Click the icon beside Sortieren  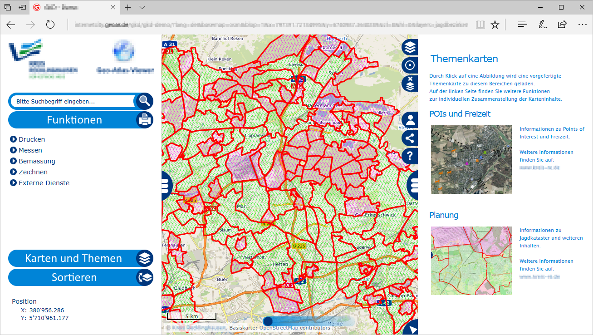tap(145, 277)
